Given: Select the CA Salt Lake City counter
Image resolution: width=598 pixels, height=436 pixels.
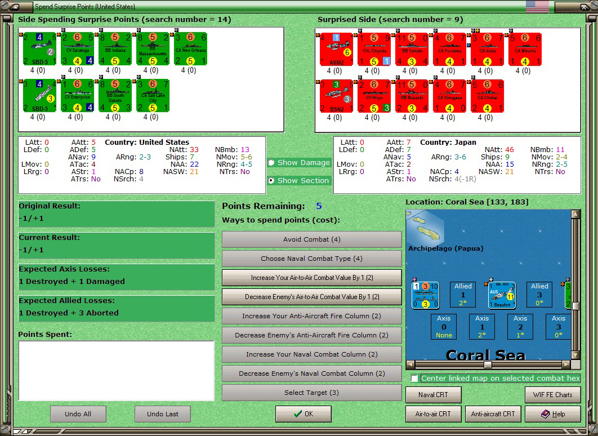Looking at the screenshot, I should [x=153, y=96].
